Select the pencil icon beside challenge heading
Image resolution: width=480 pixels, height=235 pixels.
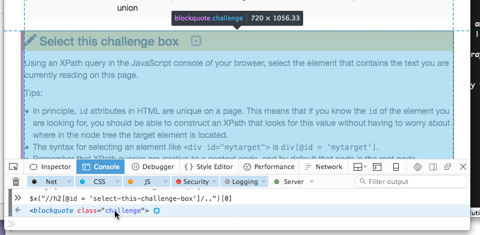click(x=30, y=40)
